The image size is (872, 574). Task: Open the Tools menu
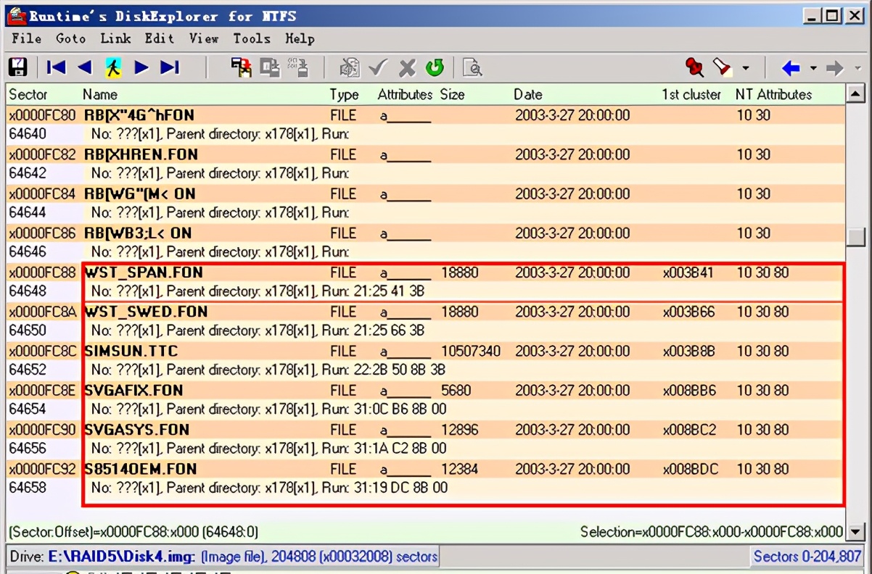tap(251, 38)
